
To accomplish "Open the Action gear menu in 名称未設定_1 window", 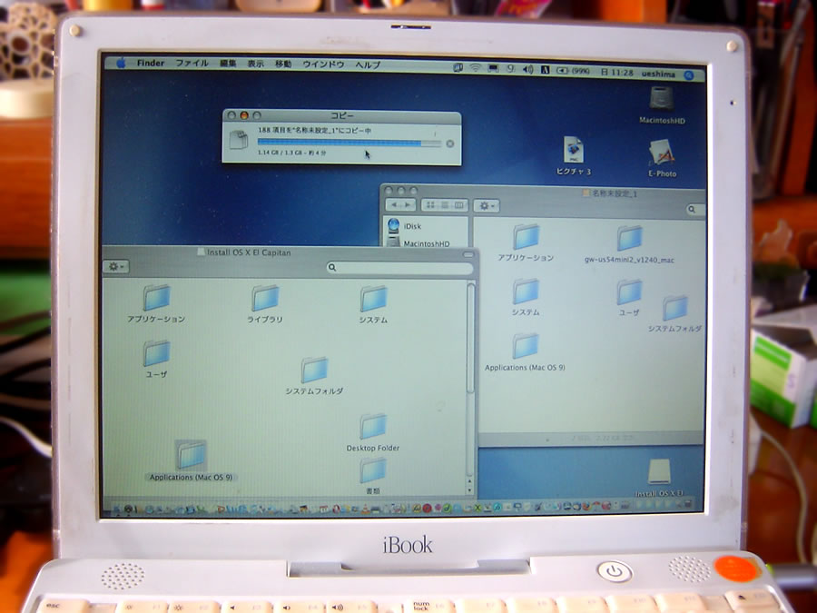I will coord(487,206).
